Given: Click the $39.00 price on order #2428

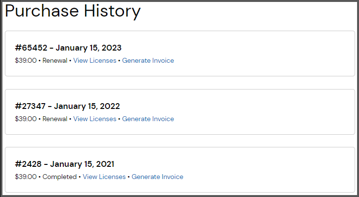Looking at the screenshot, I should [26, 177].
